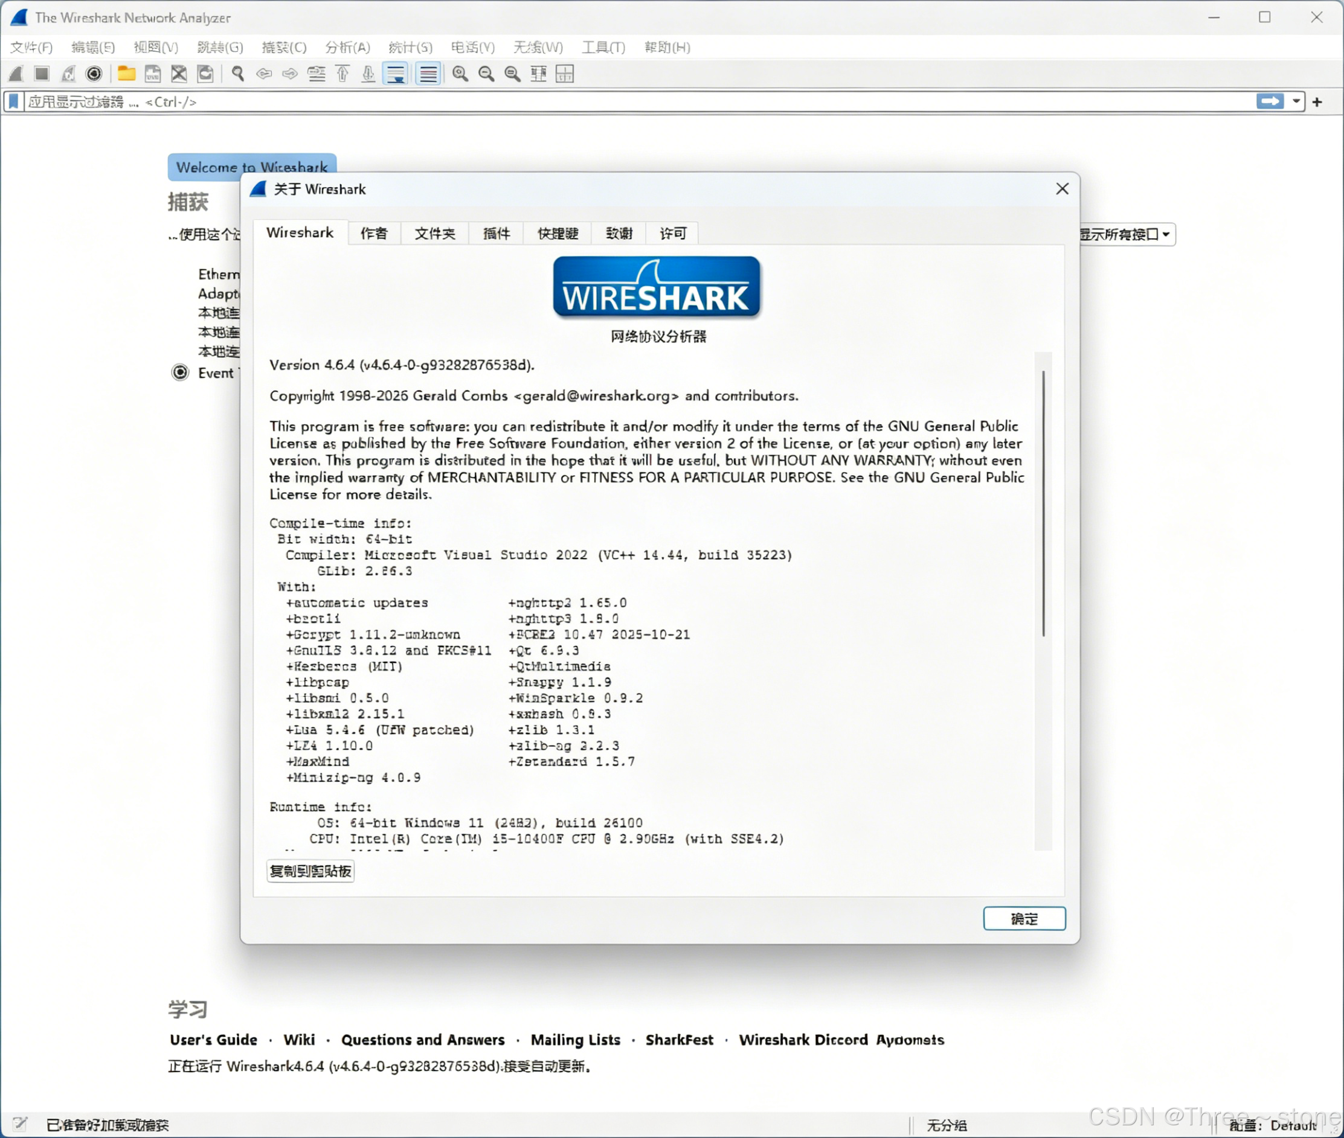Toggle packet colorization button
The image size is (1344, 1138).
[x=428, y=74]
